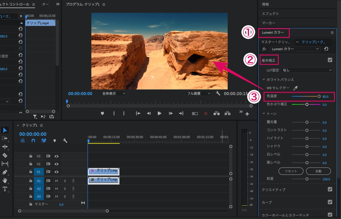Open the Program monitor button editor plus
341x219 pixels.
pyautogui.click(x=247, y=114)
